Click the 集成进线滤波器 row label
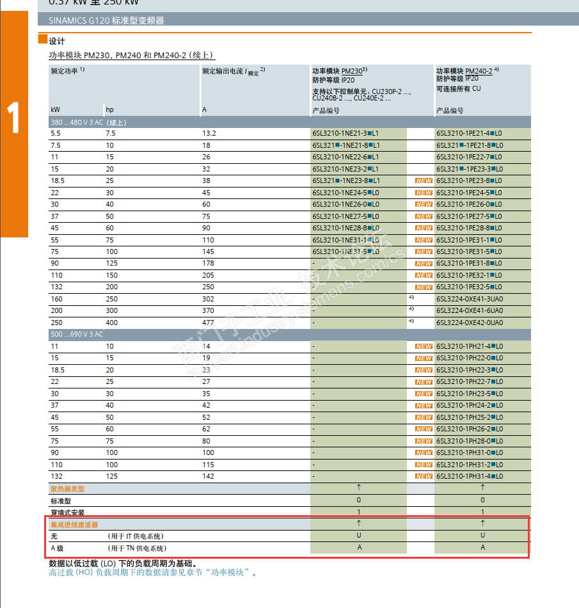Viewport: 579px width, 608px height. point(74,525)
